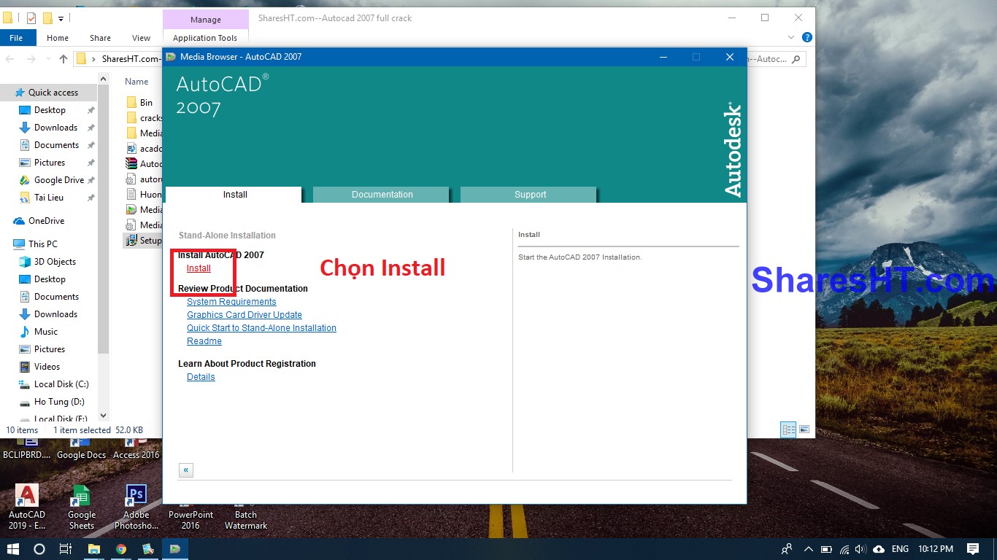Open File Explorer from taskbar

pos(94,549)
